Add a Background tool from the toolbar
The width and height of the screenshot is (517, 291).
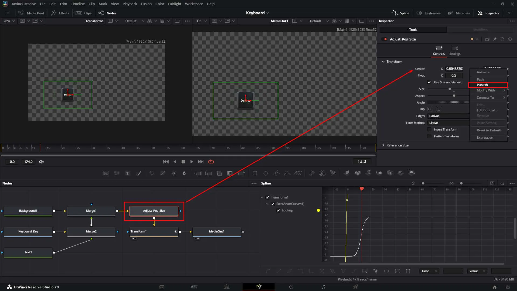106,173
